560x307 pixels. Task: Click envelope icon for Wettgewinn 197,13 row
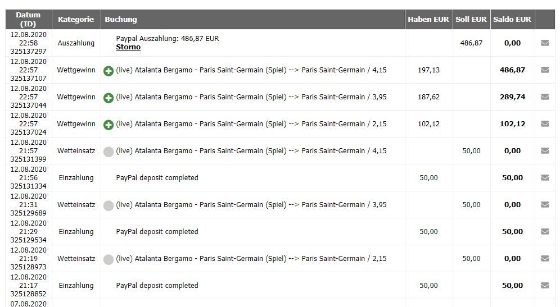(545, 70)
